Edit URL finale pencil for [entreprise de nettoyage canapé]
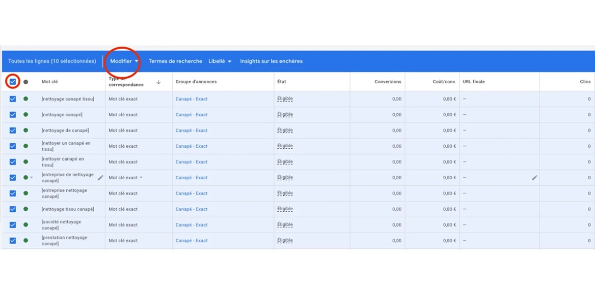 click(535, 177)
